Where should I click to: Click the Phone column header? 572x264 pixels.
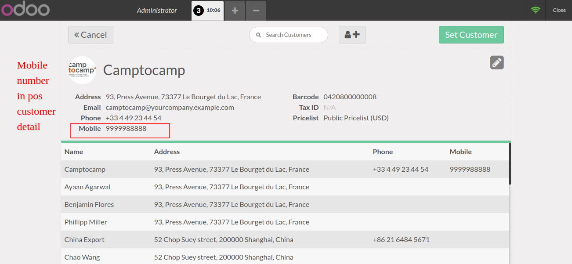coord(383,152)
